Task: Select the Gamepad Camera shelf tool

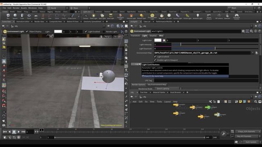Action: [x=237, y=16]
